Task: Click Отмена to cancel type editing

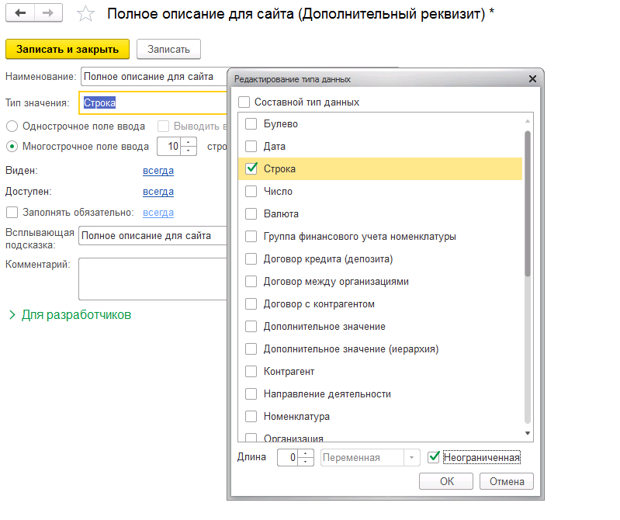Action: 507,481
